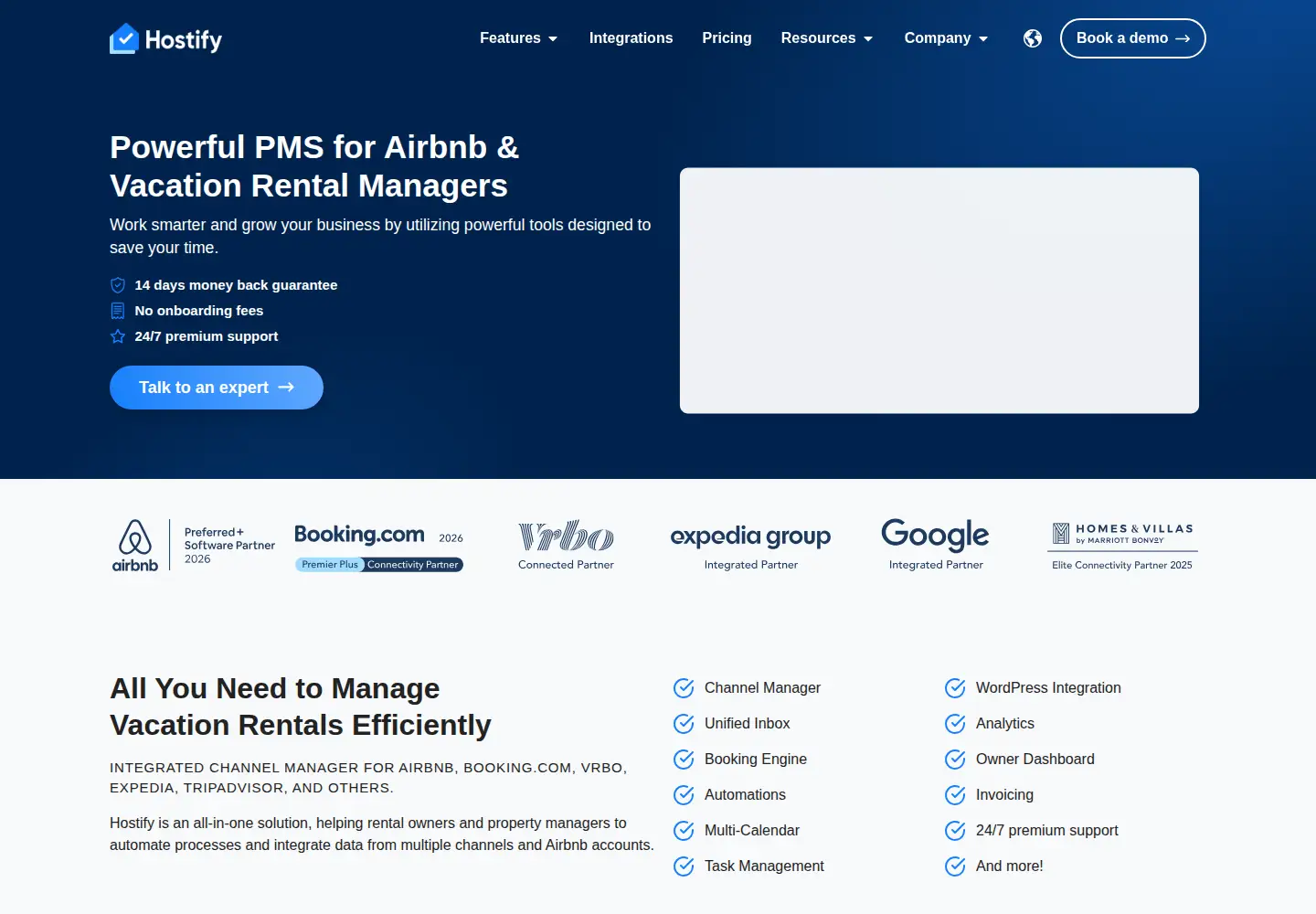Click the check icon next to Channel Manager
The height and width of the screenshot is (914, 1316).
684,688
